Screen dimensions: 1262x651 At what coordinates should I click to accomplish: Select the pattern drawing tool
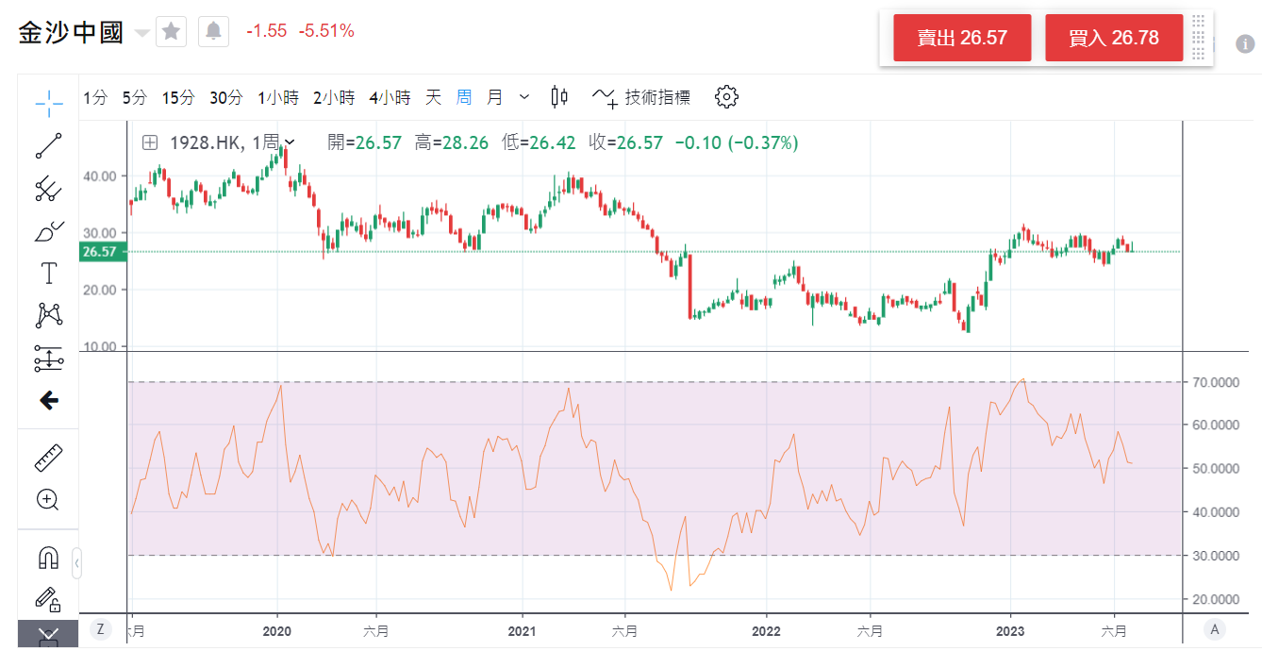(x=48, y=315)
